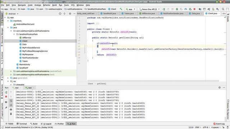Toggle the Device File Explorer side tab

coord(228,110)
